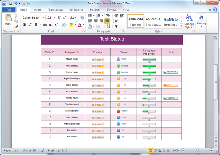220x155 pixels.
Task: Click the Show/Hide paragraph marks icon
Action: click(117, 26)
